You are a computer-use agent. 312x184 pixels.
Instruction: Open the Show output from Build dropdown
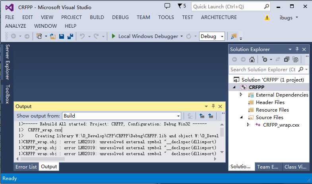(122, 116)
